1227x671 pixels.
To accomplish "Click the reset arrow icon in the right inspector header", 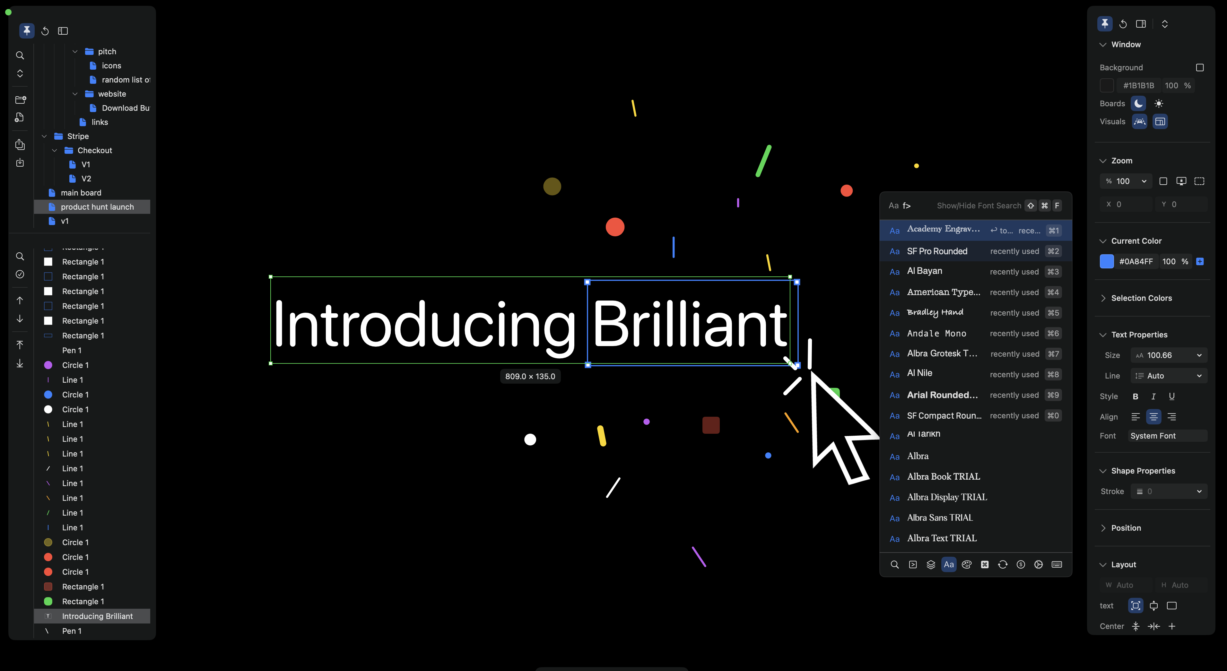I will pos(1123,24).
